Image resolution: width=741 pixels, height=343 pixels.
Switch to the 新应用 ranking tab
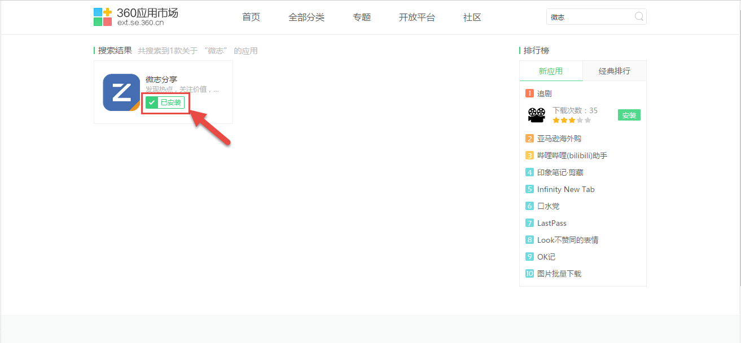[551, 71]
